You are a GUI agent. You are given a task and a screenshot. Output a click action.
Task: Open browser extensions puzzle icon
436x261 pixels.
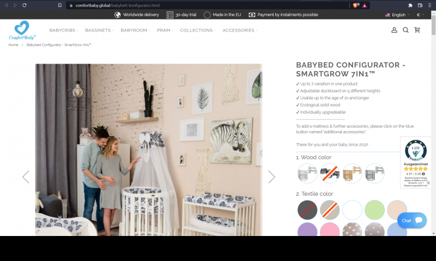tap(410, 5)
